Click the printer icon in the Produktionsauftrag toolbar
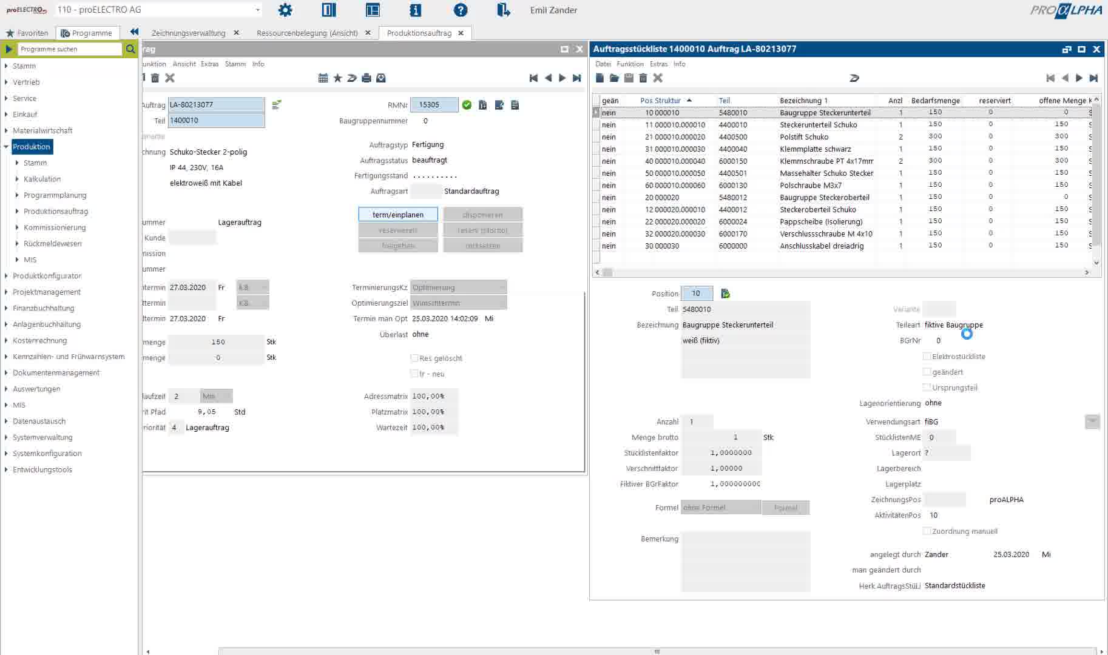The width and height of the screenshot is (1108, 655). click(x=367, y=78)
